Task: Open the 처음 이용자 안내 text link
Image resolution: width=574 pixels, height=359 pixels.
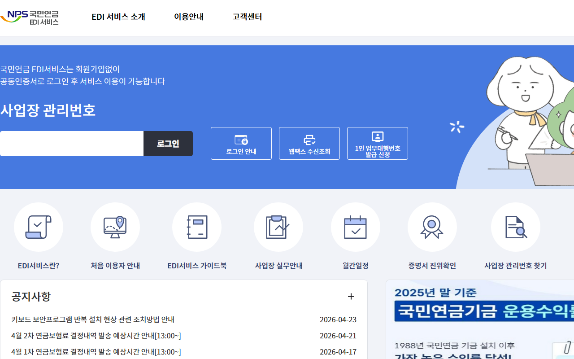Action: (115, 266)
